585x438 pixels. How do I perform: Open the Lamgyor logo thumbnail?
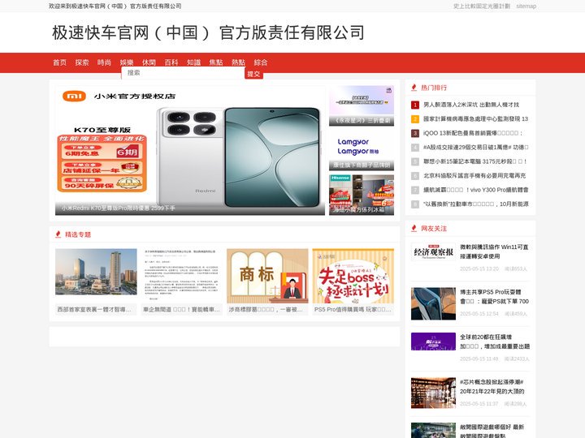[x=362, y=150]
